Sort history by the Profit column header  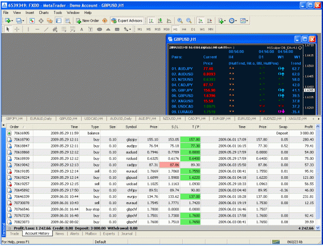309,127
